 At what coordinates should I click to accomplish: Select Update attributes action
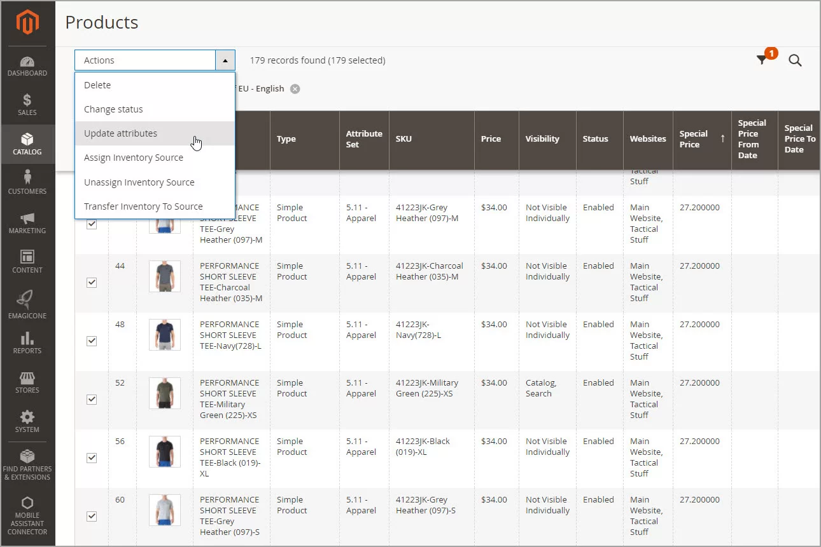[155, 133]
